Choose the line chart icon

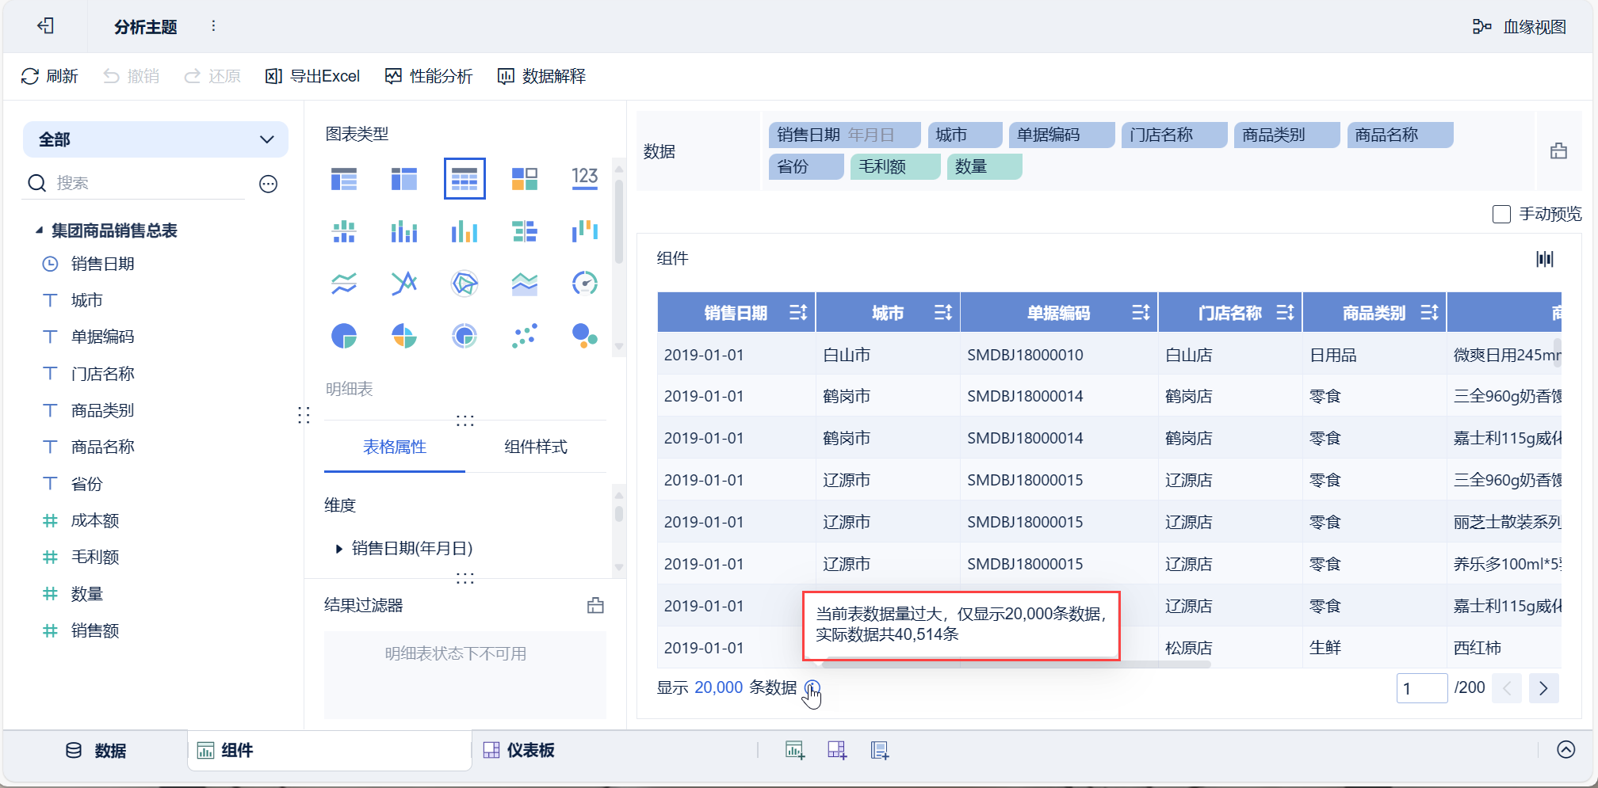[344, 284]
